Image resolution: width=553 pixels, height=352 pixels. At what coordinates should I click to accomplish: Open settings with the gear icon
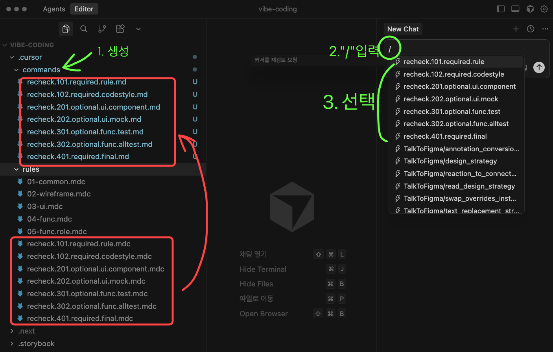[544, 9]
